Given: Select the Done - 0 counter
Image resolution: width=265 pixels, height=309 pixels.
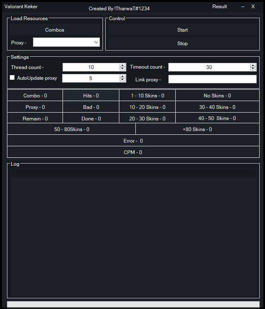Looking at the screenshot, I should coord(91,118).
